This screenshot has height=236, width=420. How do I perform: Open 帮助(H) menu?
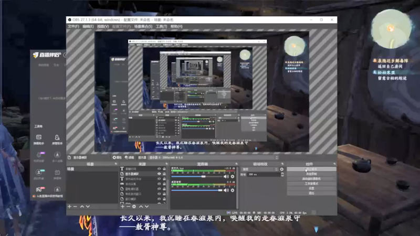pos(176,27)
